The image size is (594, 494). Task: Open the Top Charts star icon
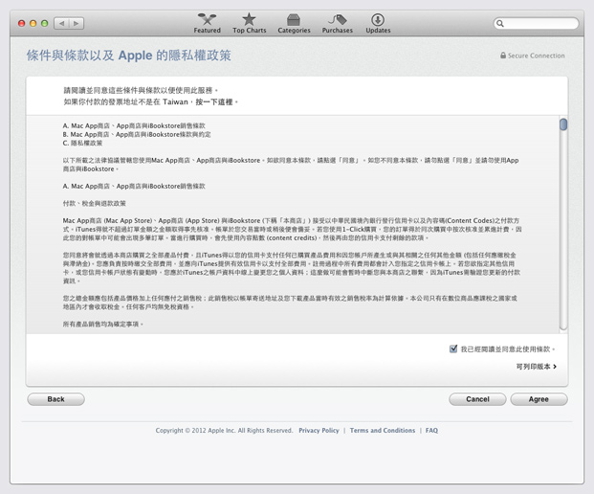coord(249,19)
